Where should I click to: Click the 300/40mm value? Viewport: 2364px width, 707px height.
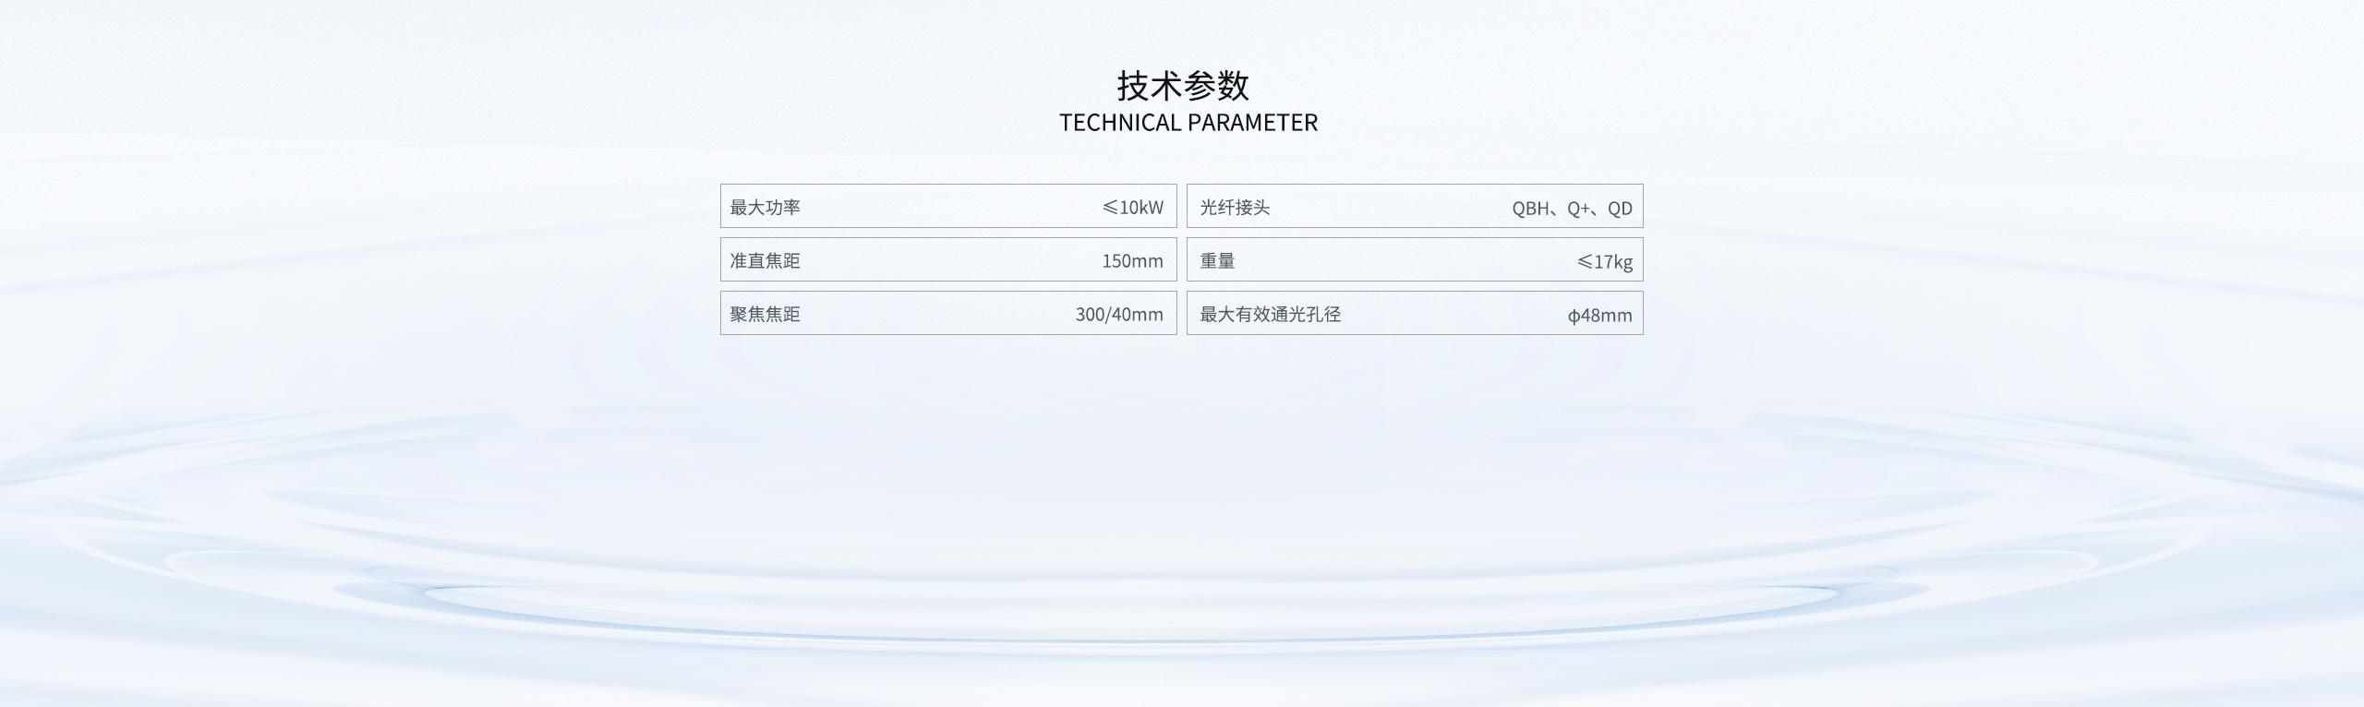click(x=1119, y=315)
